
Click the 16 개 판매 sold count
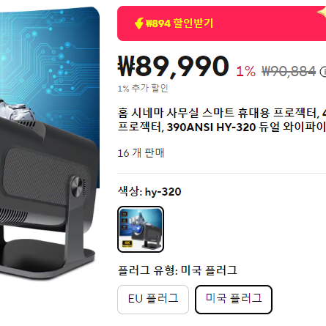141,153
